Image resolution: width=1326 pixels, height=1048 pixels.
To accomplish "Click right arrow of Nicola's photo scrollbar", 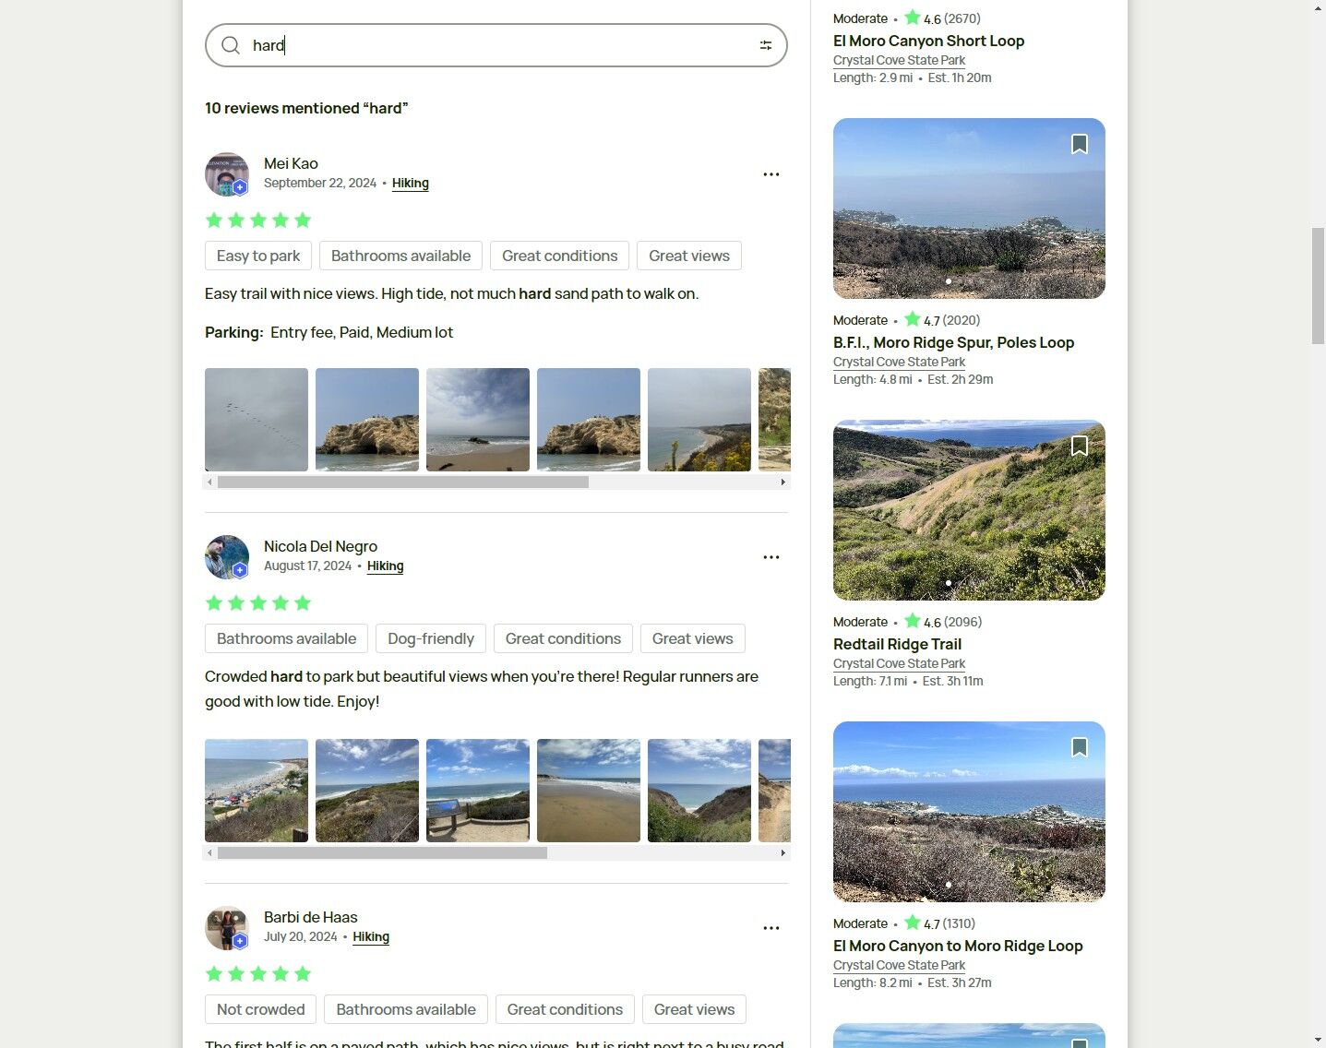I will tap(783, 853).
